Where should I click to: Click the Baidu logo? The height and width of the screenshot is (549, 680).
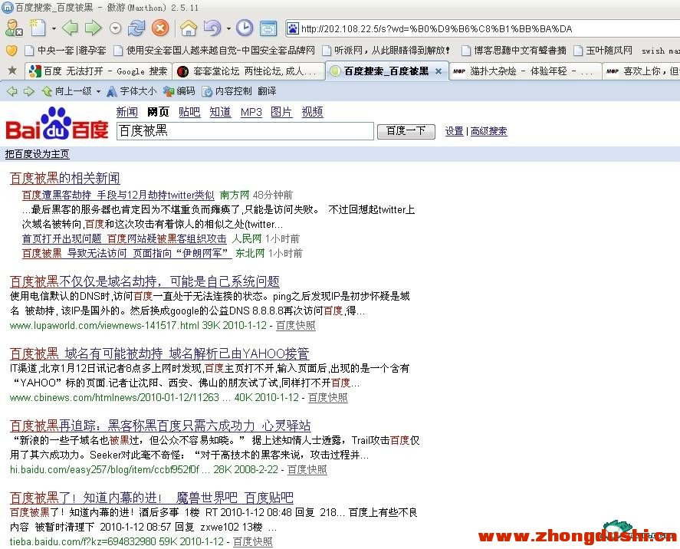[57, 123]
